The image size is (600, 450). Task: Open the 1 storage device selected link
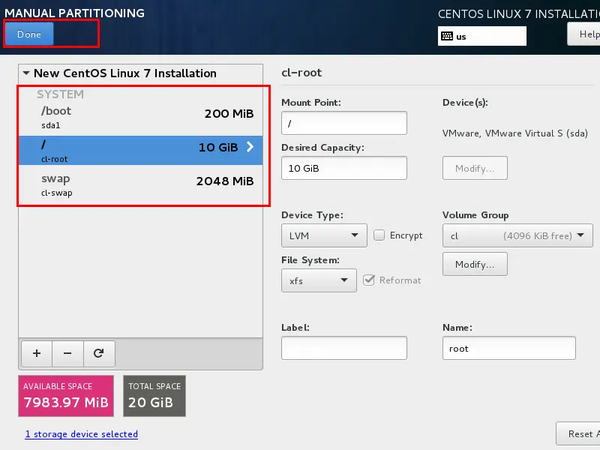point(82,434)
